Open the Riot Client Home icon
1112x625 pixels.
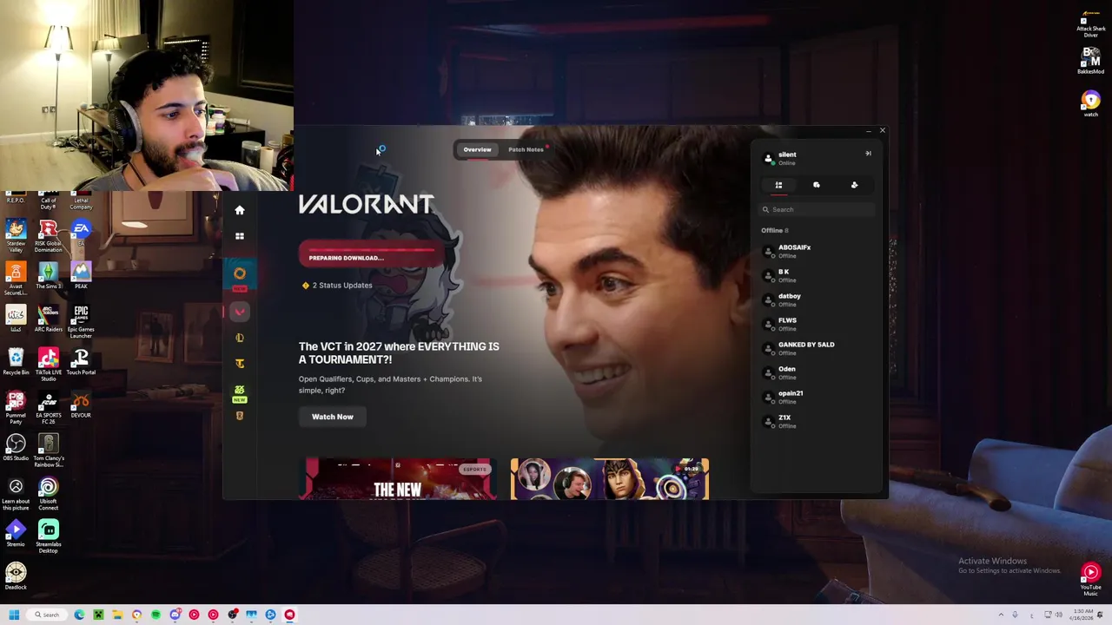240,210
